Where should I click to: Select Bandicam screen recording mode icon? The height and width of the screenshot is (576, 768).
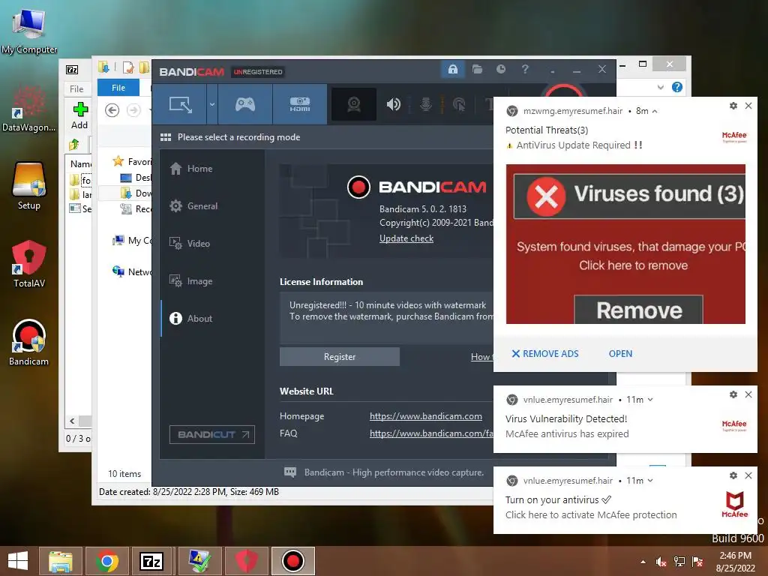coord(181,104)
